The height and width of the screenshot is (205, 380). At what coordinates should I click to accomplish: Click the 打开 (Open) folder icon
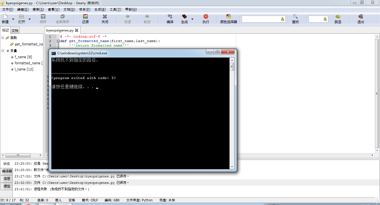pos(21,17)
